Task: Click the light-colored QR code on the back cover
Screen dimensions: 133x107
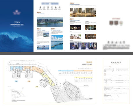Action: coord(121,23)
